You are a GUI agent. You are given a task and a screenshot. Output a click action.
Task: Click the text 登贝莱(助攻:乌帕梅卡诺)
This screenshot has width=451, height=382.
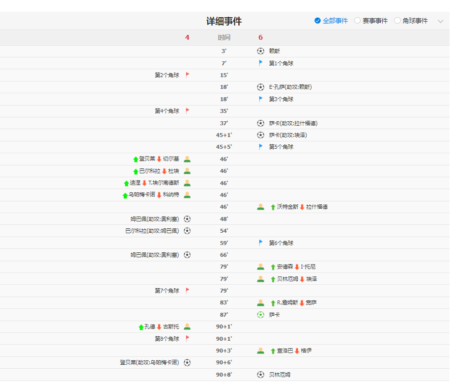149,363
